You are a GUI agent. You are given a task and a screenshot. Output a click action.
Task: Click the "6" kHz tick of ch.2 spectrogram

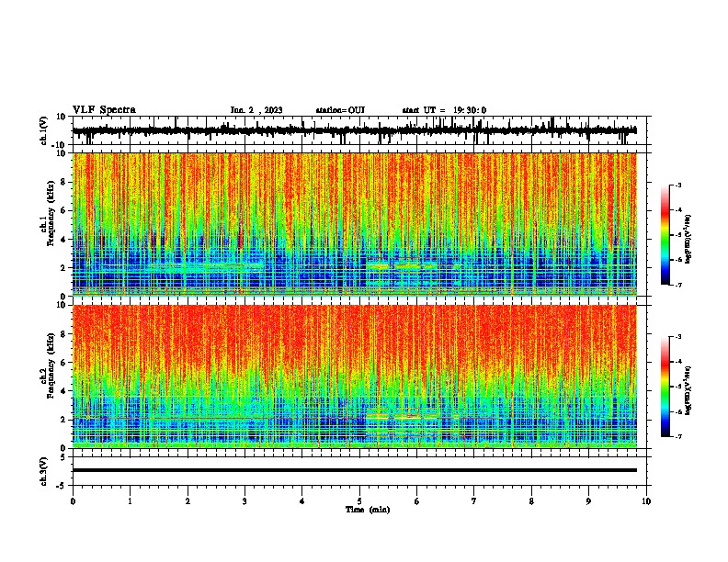(63, 363)
